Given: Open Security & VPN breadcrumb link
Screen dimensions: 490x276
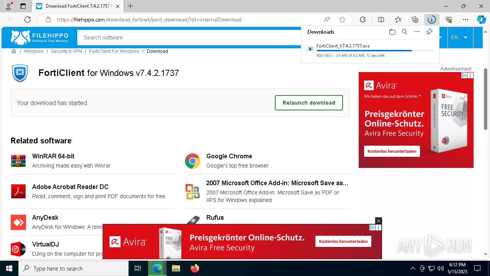Looking at the screenshot, I should pos(66,51).
